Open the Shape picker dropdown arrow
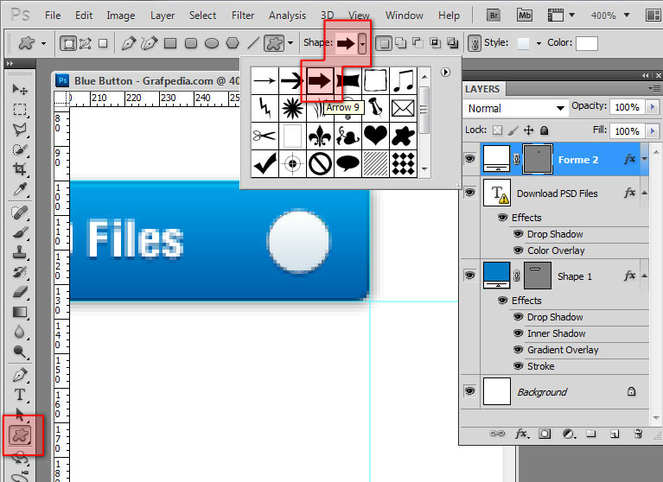 click(x=362, y=43)
